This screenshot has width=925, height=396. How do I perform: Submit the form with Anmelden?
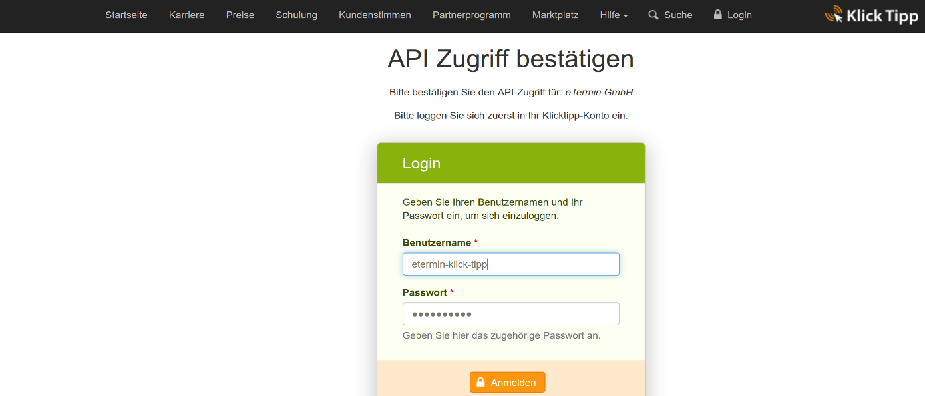(507, 382)
